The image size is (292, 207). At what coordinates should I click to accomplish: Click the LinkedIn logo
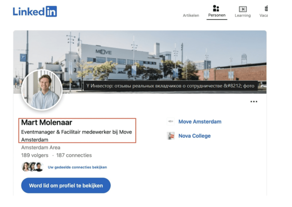pos(35,11)
